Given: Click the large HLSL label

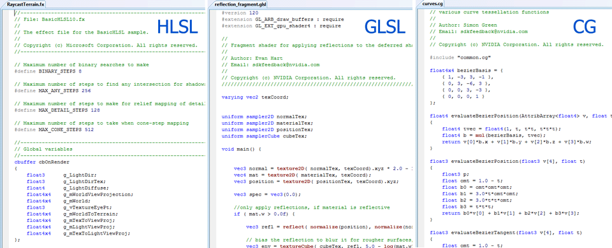Looking at the screenshot, I should (177, 27).
